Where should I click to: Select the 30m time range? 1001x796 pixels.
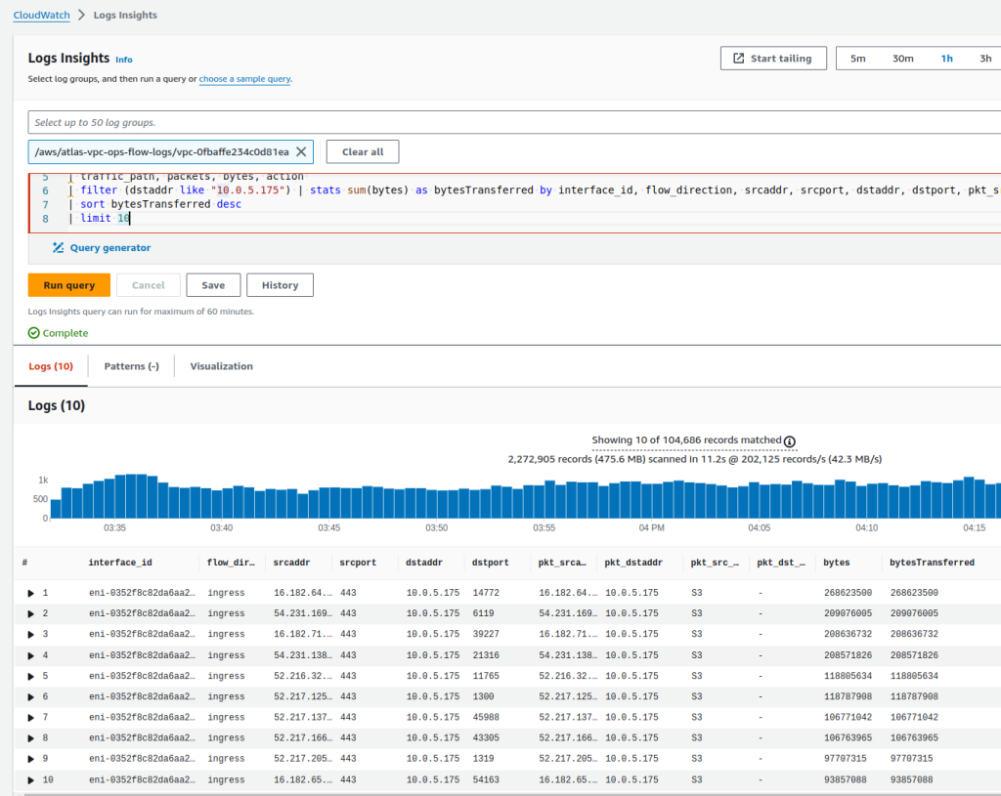pyautogui.click(x=902, y=58)
